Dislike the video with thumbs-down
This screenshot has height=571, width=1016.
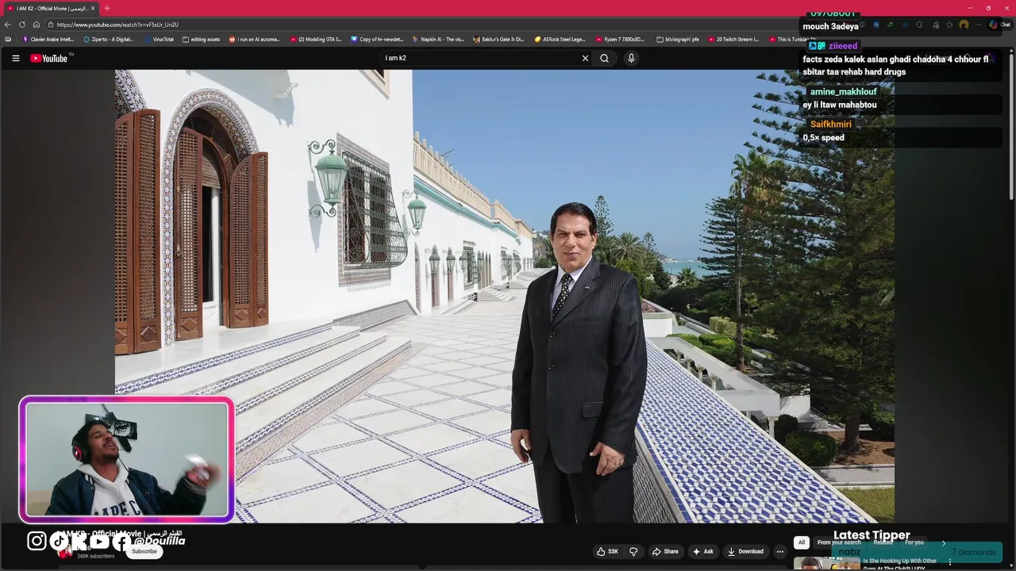[633, 551]
